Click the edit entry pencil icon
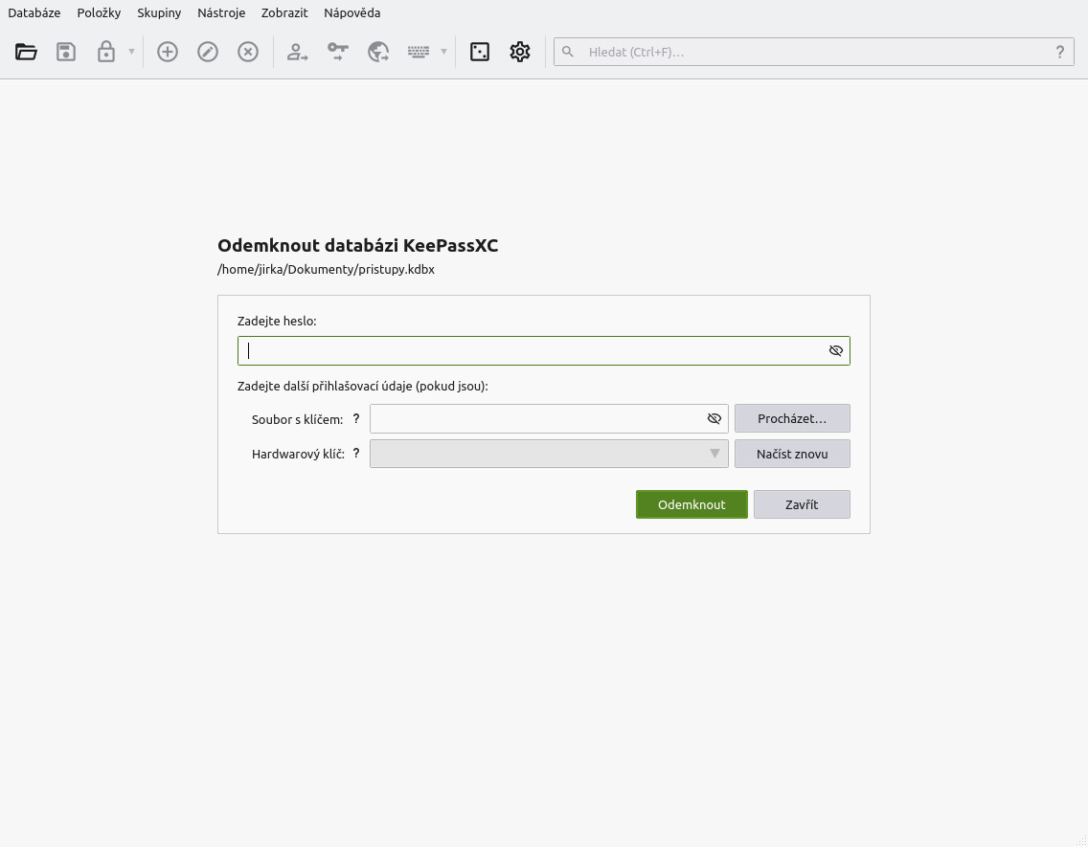 (208, 52)
